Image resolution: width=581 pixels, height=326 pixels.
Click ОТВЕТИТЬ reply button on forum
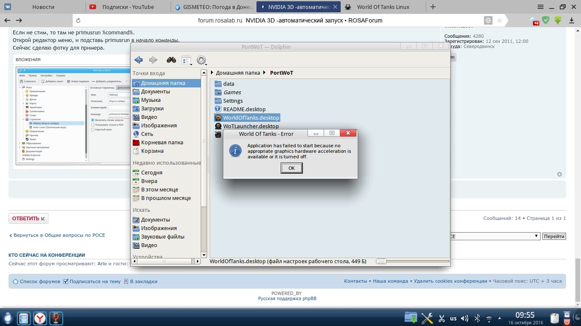tap(28, 219)
